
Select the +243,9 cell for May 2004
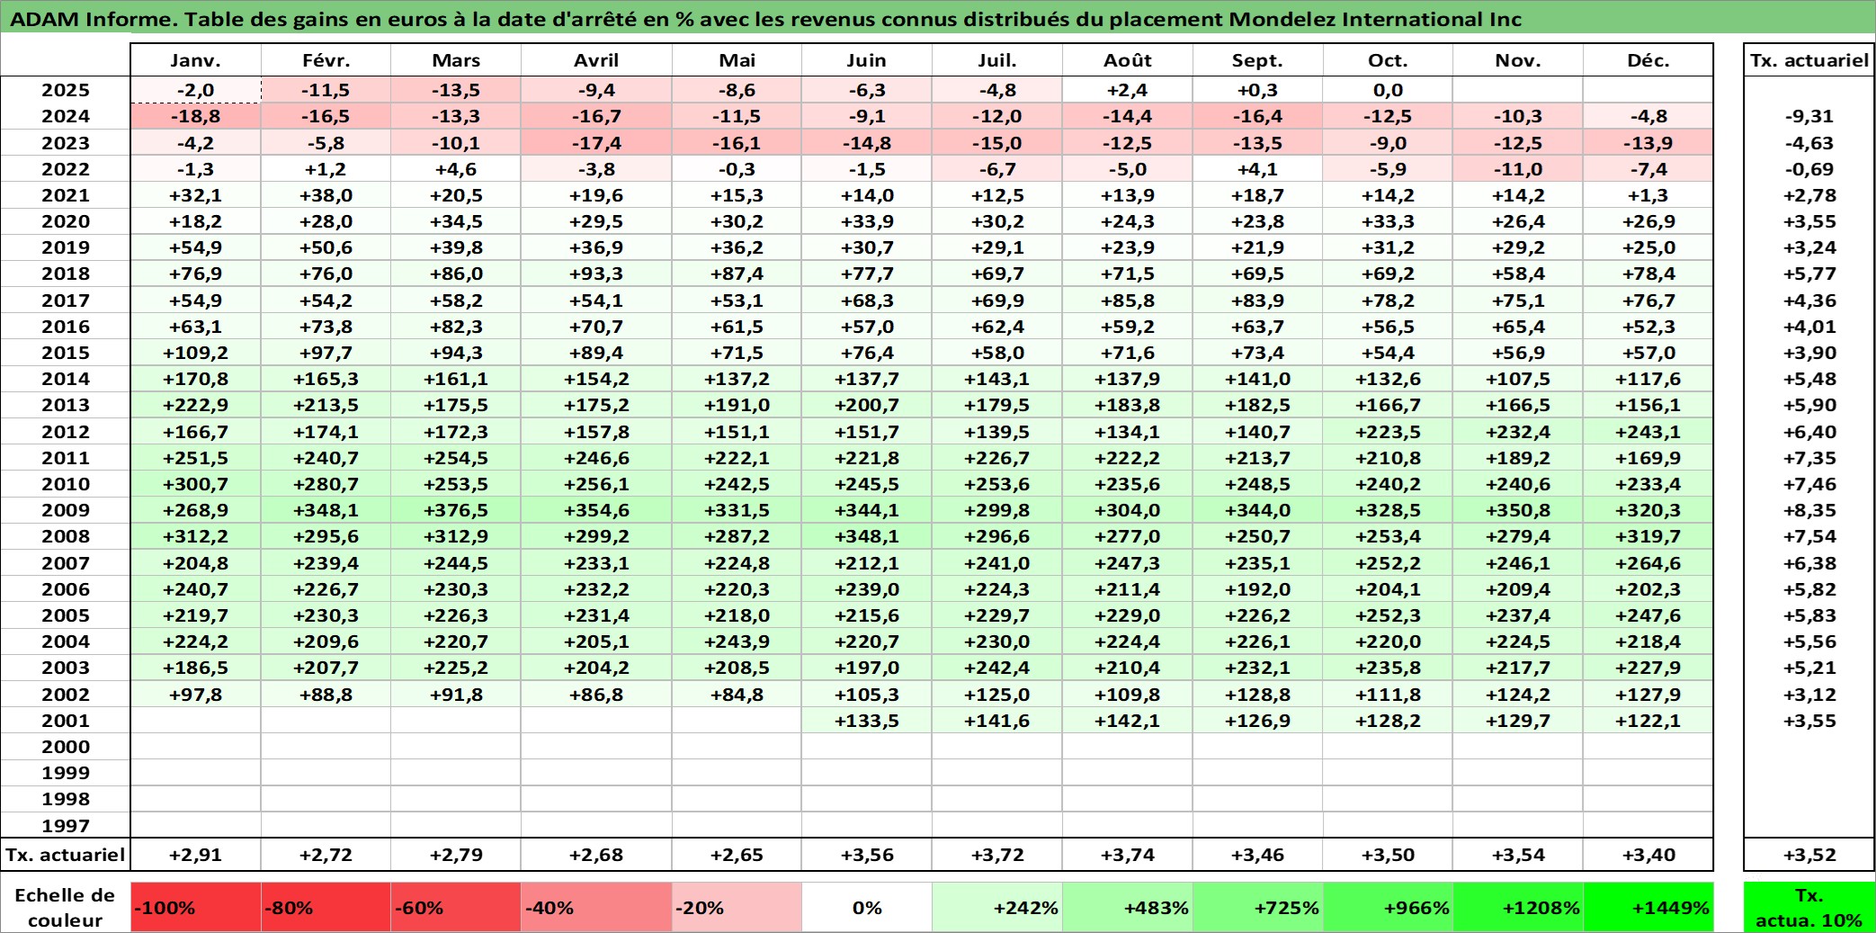click(x=737, y=641)
